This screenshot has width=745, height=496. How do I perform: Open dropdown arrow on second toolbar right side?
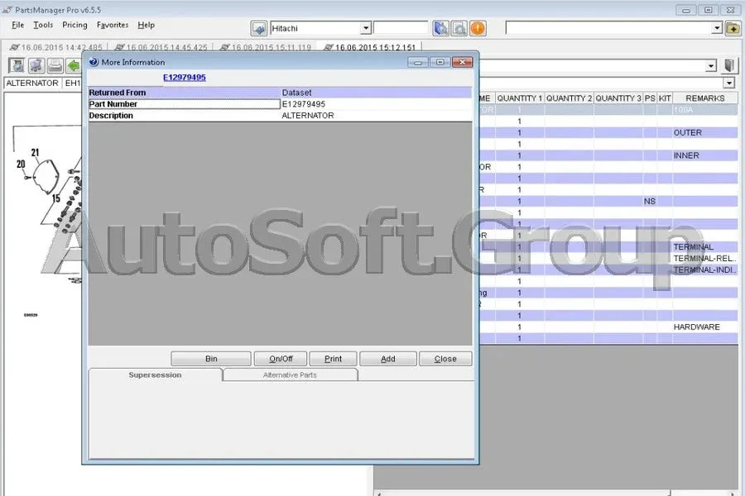711,66
